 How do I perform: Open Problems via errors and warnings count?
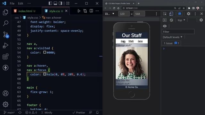tap(31, 112)
